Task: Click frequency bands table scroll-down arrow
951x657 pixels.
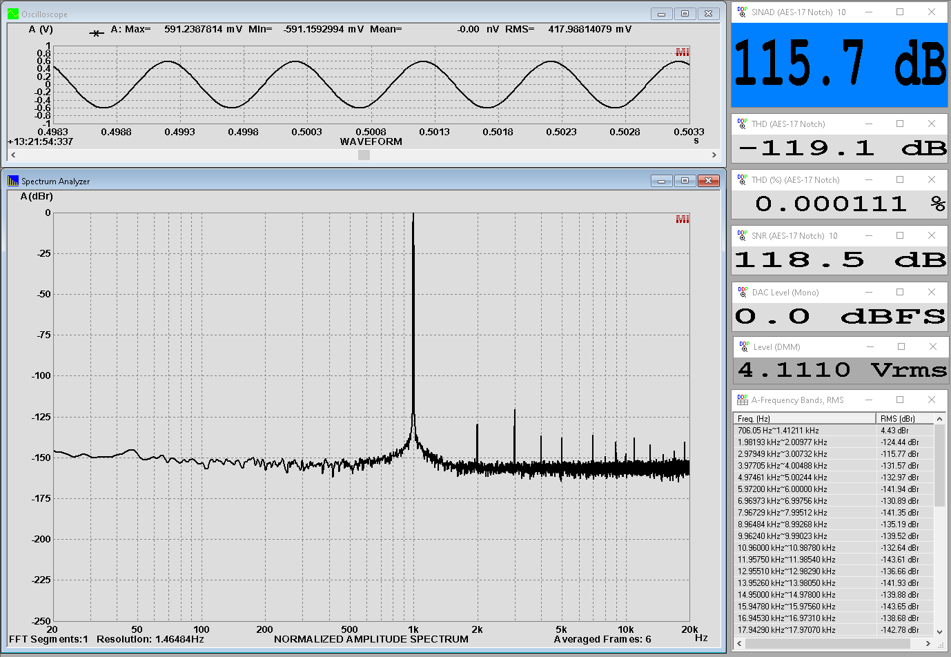Action: [x=939, y=631]
